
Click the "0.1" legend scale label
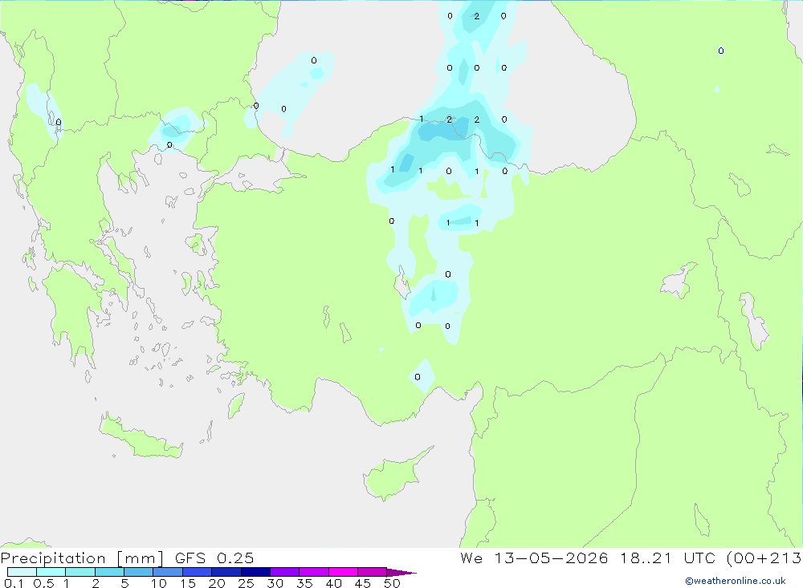coord(13,583)
